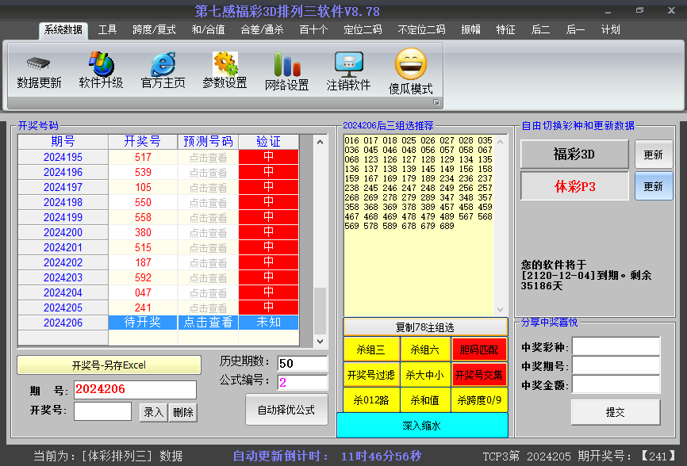Image resolution: width=687 pixels, height=466 pixels.
Task: Open 官方主页 Internet Explorer icon
Action: pos(163,64)
